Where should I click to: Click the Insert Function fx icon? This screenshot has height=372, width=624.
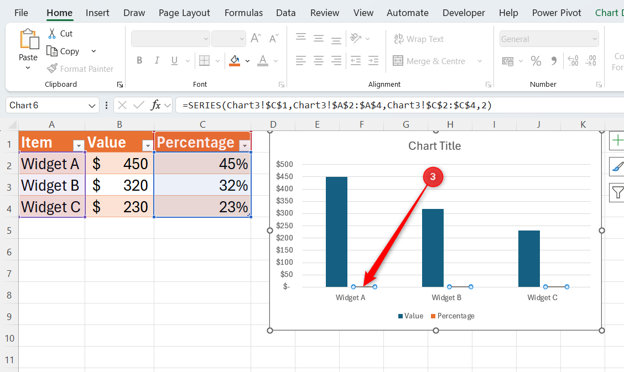pyautogui.click(x=155, y=106)
